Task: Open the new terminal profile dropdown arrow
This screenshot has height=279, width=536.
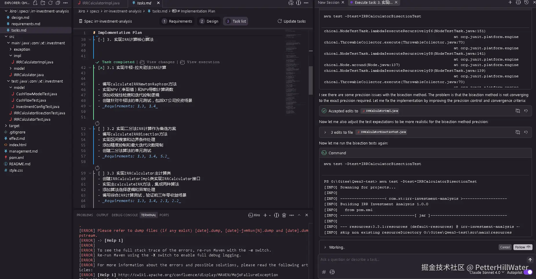Action: pos(270,215)
